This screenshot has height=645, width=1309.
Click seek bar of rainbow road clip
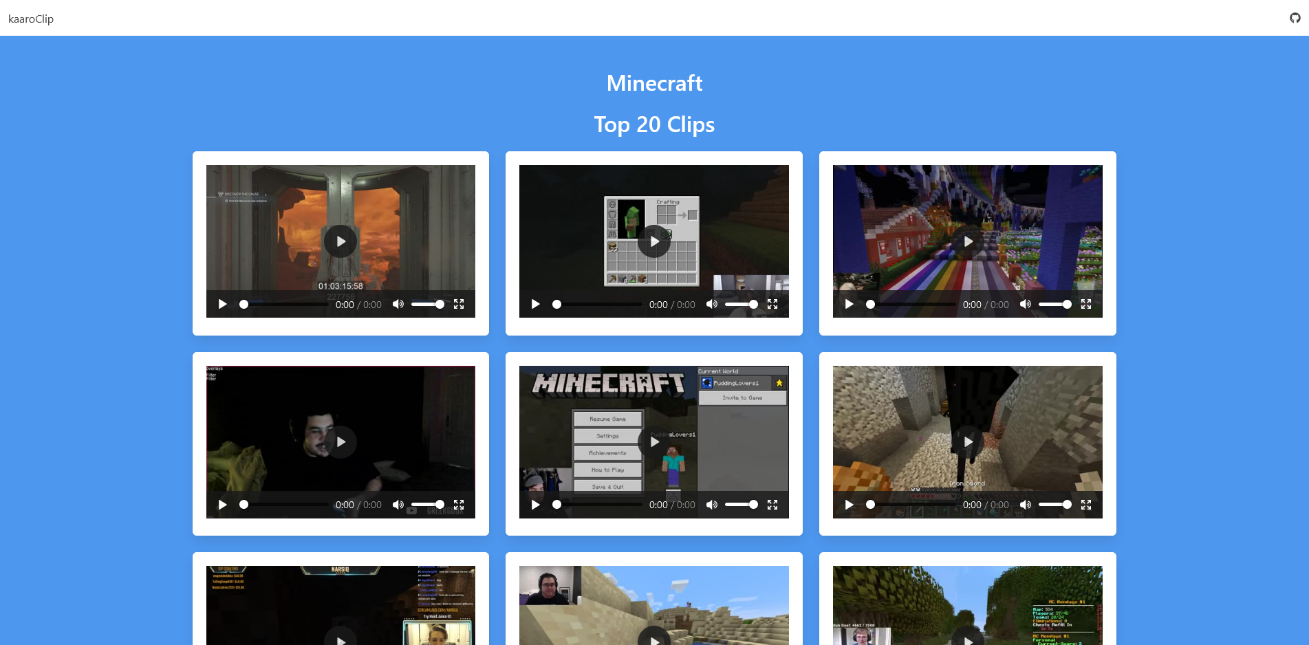pyautogui.click(x=911, y=304)
